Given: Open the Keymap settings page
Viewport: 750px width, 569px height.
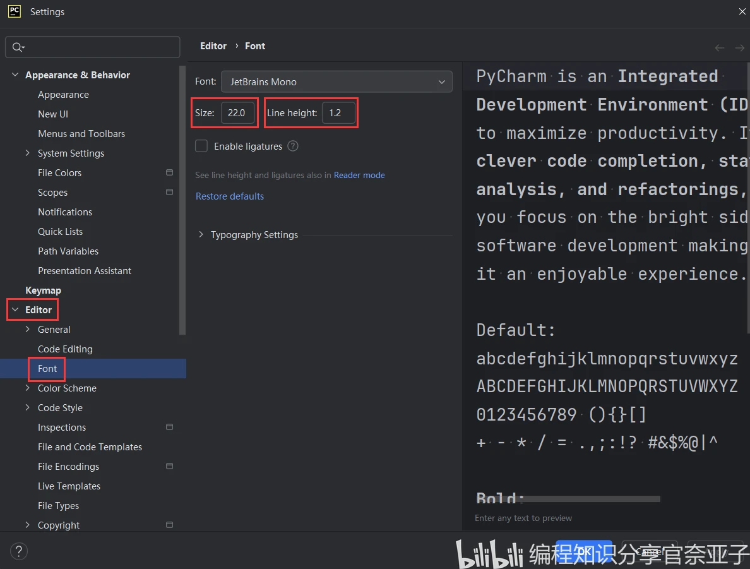Looking at the screenshot, I should (x=43, y=290).
